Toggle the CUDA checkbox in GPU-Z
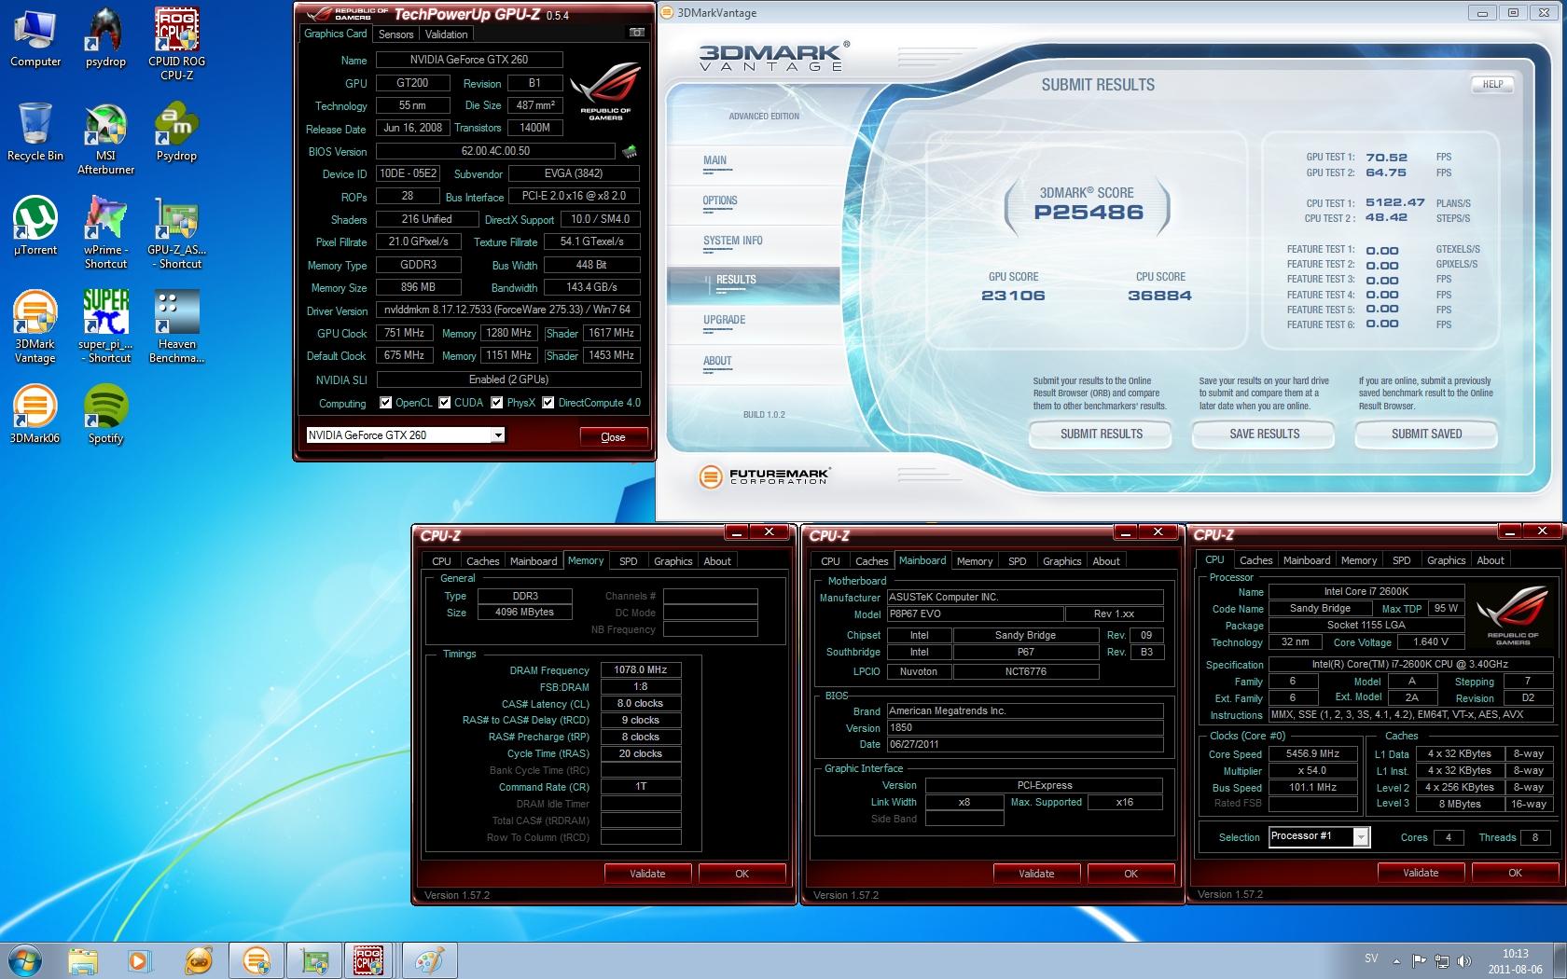 (445, 403)
